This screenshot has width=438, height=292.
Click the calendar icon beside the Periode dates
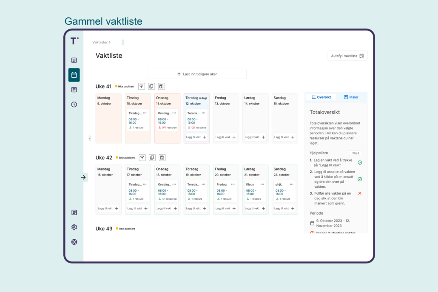pos(312,223)
